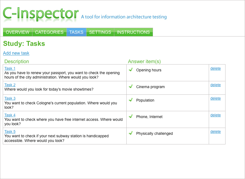Select the checkmark beside "Physically challenged"
The height and width of the screenshot is (179, 245).
131,133
